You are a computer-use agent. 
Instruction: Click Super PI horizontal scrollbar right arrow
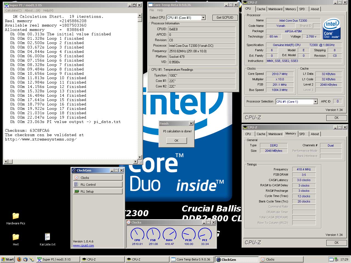(135, 162)
